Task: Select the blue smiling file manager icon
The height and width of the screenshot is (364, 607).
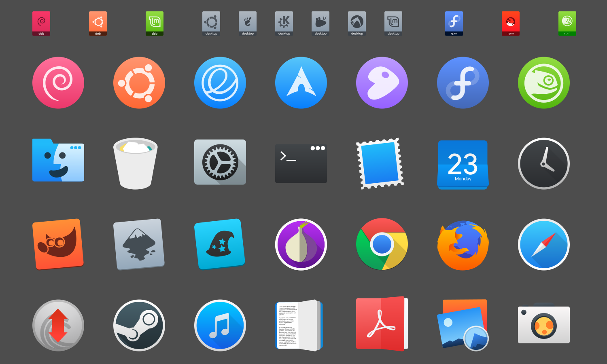Action: 58,161
